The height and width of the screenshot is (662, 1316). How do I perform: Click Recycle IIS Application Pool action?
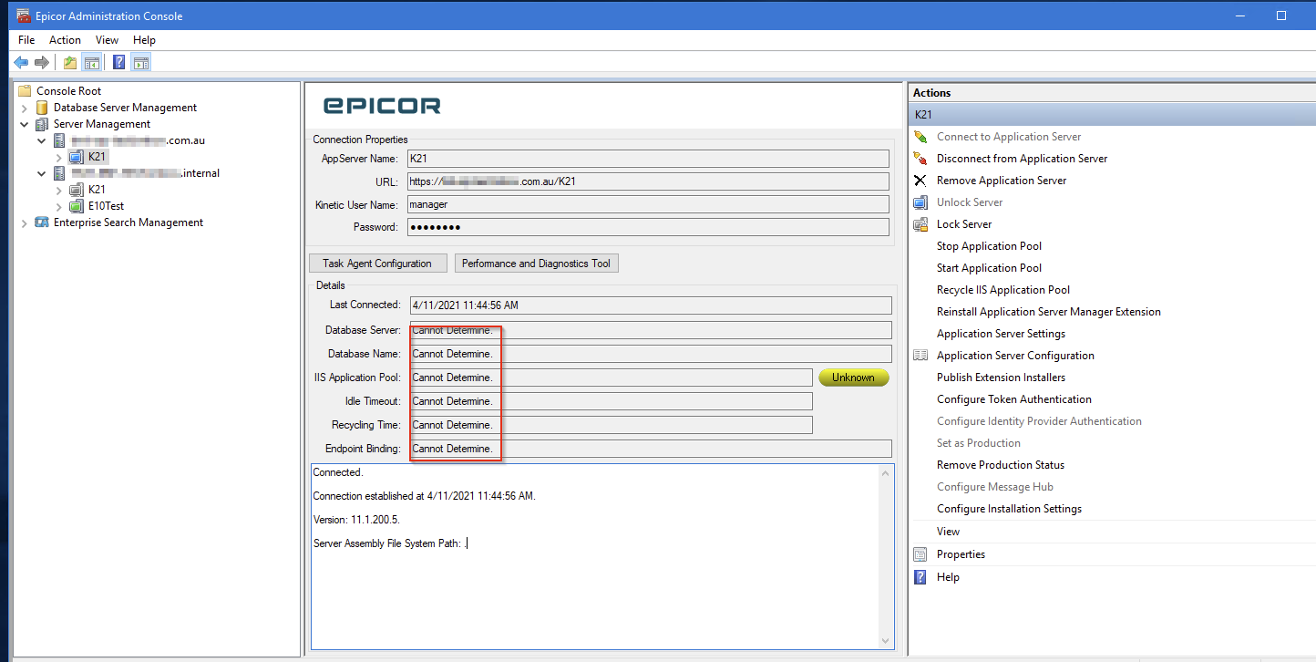pos(1003,290)
